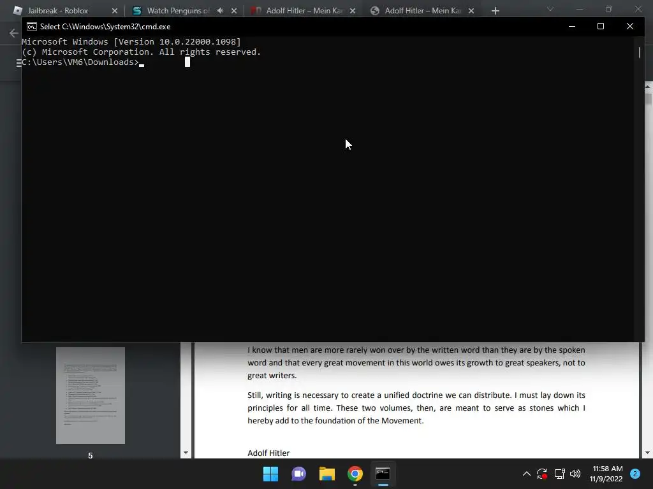Open Chrome's tab search dropdown chevron
This screenshot has width=653, height=489.
point(550,9)
